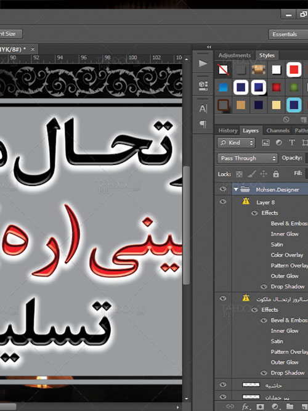Click the clear style icon in Styles panel
This screenshot has width=308, height=411.
coord(286,120)
